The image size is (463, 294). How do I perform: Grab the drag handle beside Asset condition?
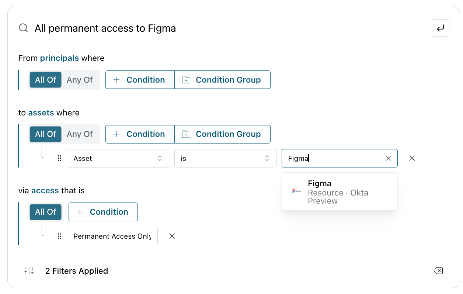(60, 158)
